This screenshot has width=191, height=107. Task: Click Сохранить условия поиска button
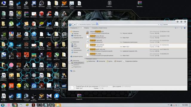pyautogui.click(x=99, y=28)
